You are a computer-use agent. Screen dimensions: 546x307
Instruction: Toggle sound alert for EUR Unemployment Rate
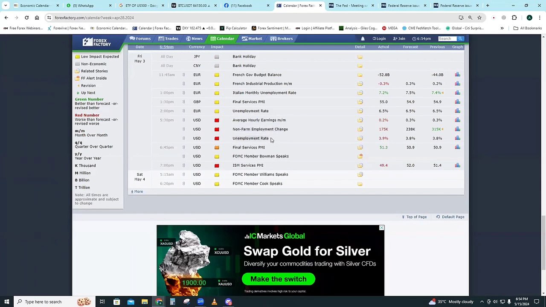184,111
